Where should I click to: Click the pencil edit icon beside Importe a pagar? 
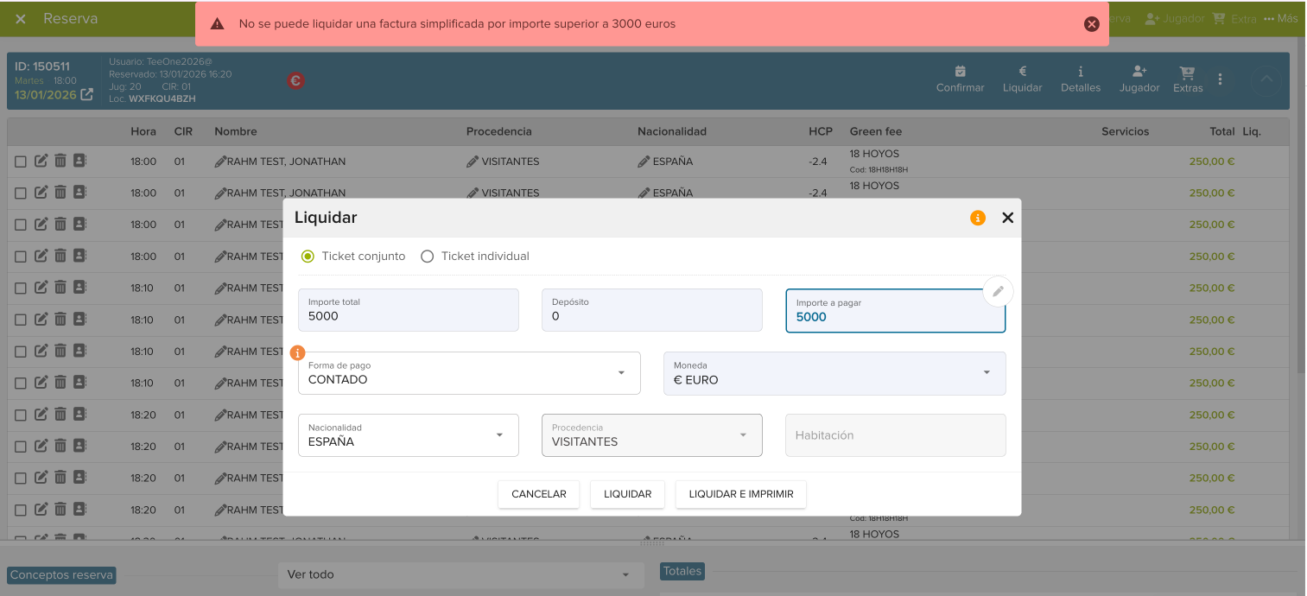[x=998, y=292]
